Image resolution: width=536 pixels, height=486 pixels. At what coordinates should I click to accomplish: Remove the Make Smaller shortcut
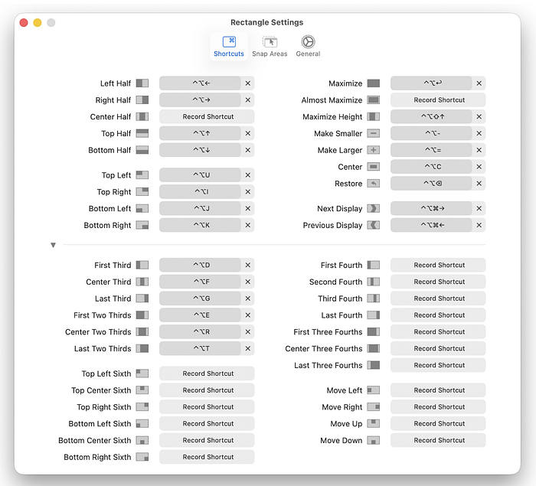tap(479, 133)
